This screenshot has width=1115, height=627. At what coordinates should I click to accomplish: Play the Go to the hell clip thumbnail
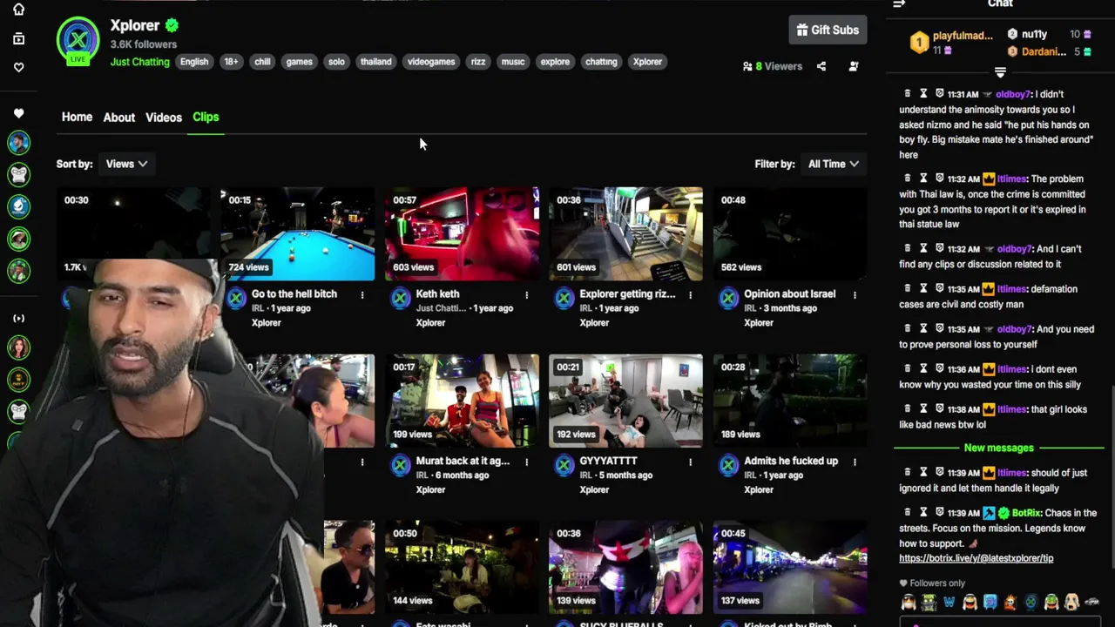(x=298, y=233)
